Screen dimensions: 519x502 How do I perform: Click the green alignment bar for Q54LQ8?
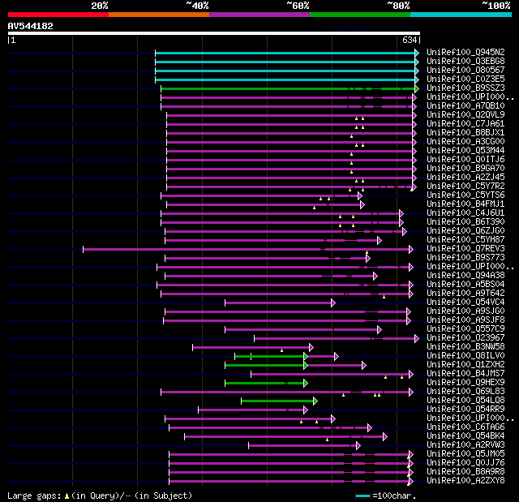click(x=277, y=401)
